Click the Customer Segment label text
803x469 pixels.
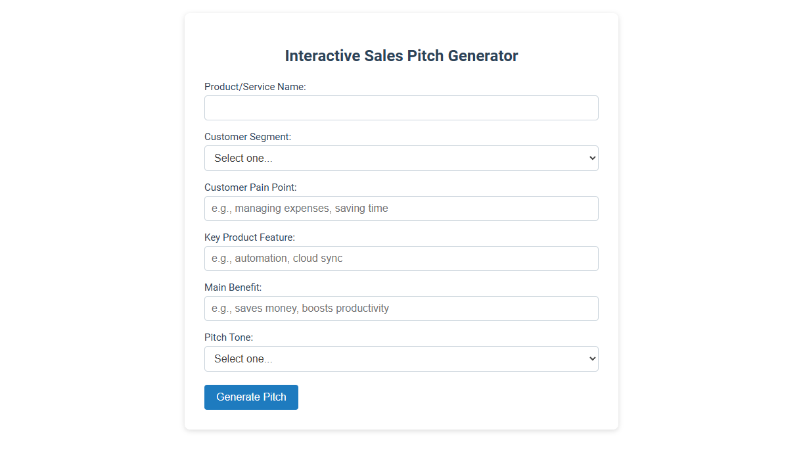(247, 136)
